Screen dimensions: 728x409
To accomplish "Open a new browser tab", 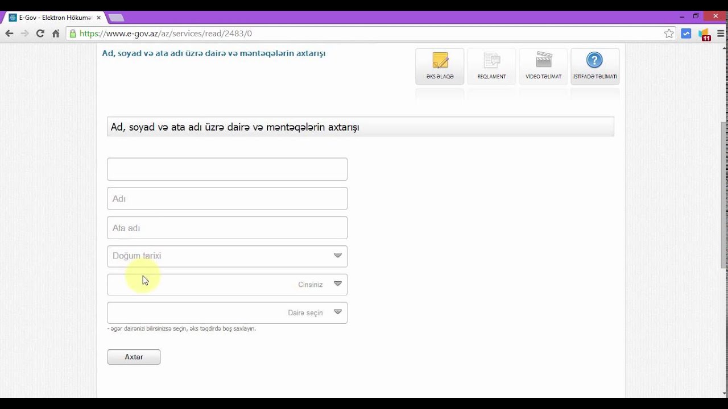I will 116,18.
